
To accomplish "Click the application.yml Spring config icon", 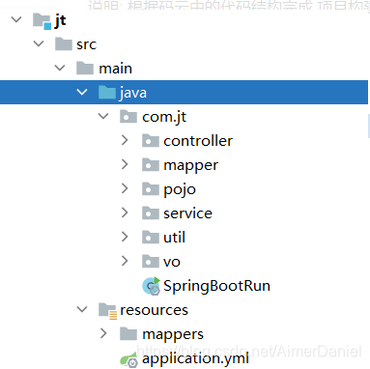I will [128, 359].
